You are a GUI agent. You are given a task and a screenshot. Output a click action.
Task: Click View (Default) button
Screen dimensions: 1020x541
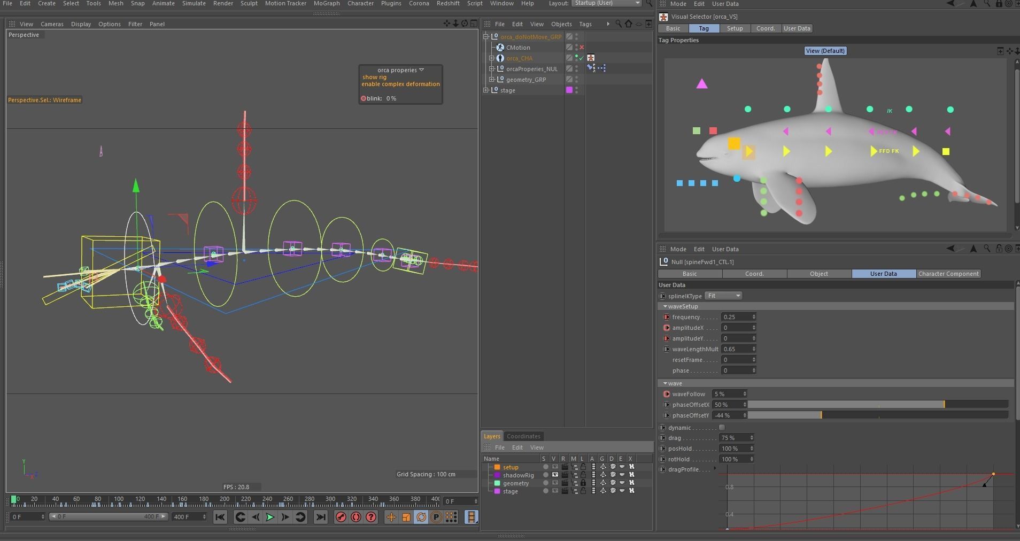pos(825,51)
